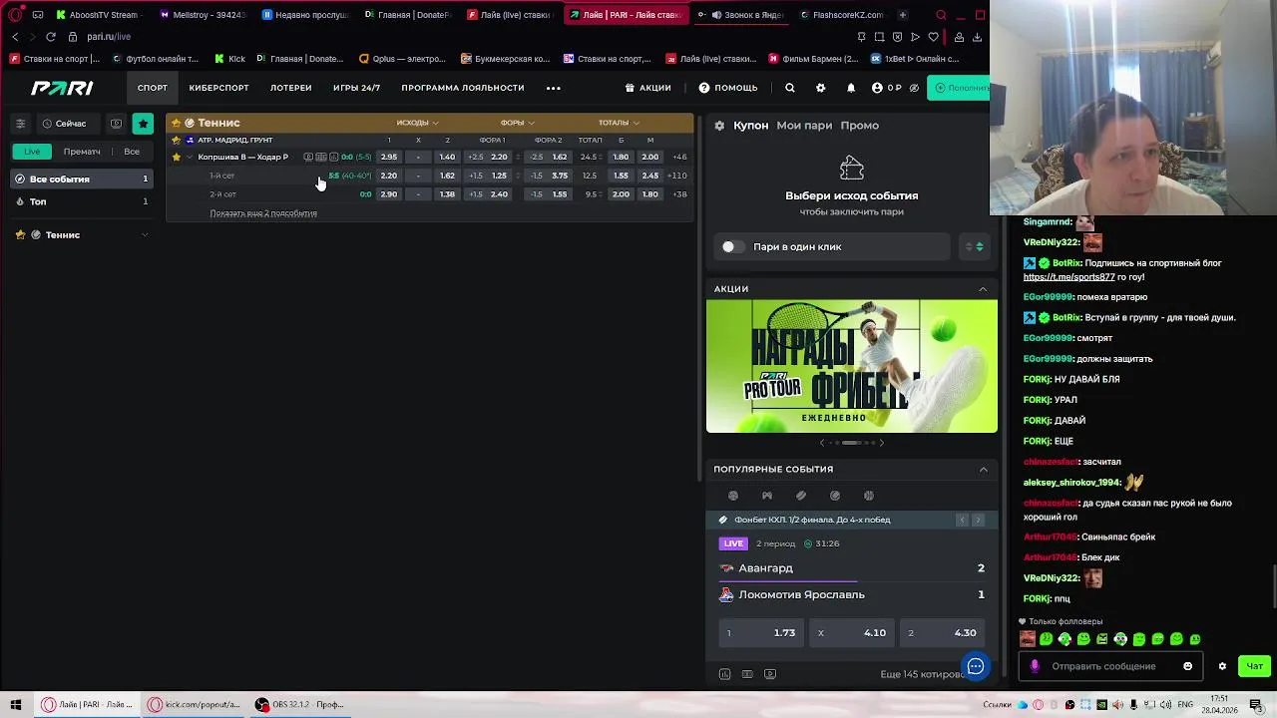Show 2 more sub-events link
Viewport: 1277px width, 718px height.
click(263, 213)
